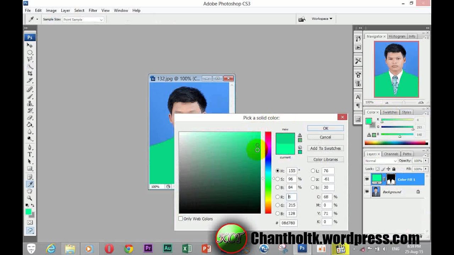Screen dimensions: 454x255
Task: Select the Eyedropper tool in the toolbox
Action: click(x=30, y=184)
